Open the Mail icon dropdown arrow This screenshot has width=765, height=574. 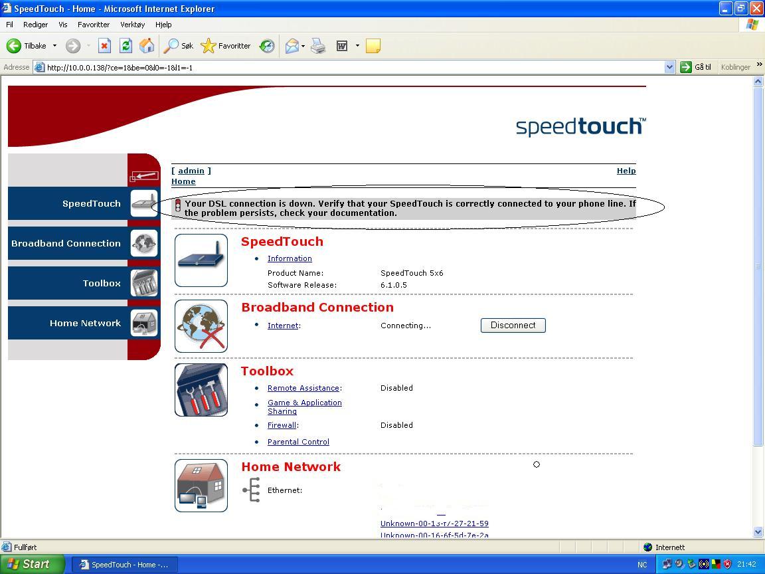303,46
